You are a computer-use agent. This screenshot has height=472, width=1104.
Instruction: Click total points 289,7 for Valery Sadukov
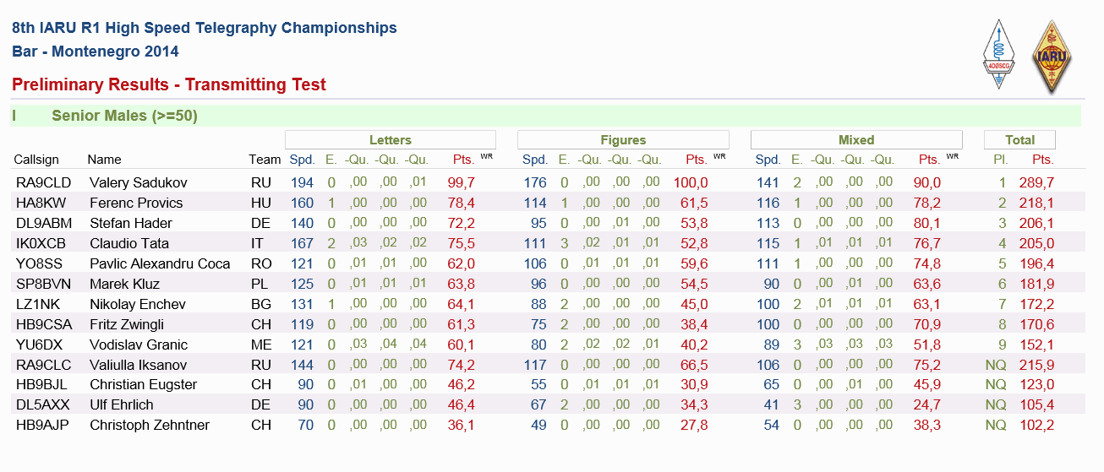pos(1037,182)
